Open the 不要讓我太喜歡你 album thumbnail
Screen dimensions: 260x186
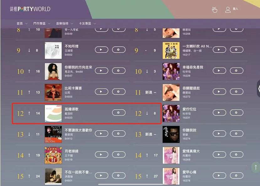(x=53, y=134)
